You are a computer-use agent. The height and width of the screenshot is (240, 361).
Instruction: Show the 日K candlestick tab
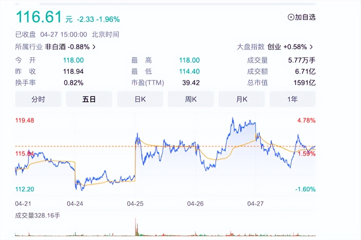click(x=140, y=99)
